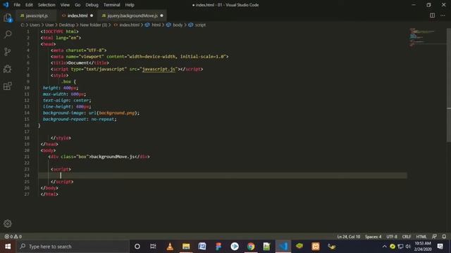
Task: Open the Manage gear menu
Action: point(8,223)
